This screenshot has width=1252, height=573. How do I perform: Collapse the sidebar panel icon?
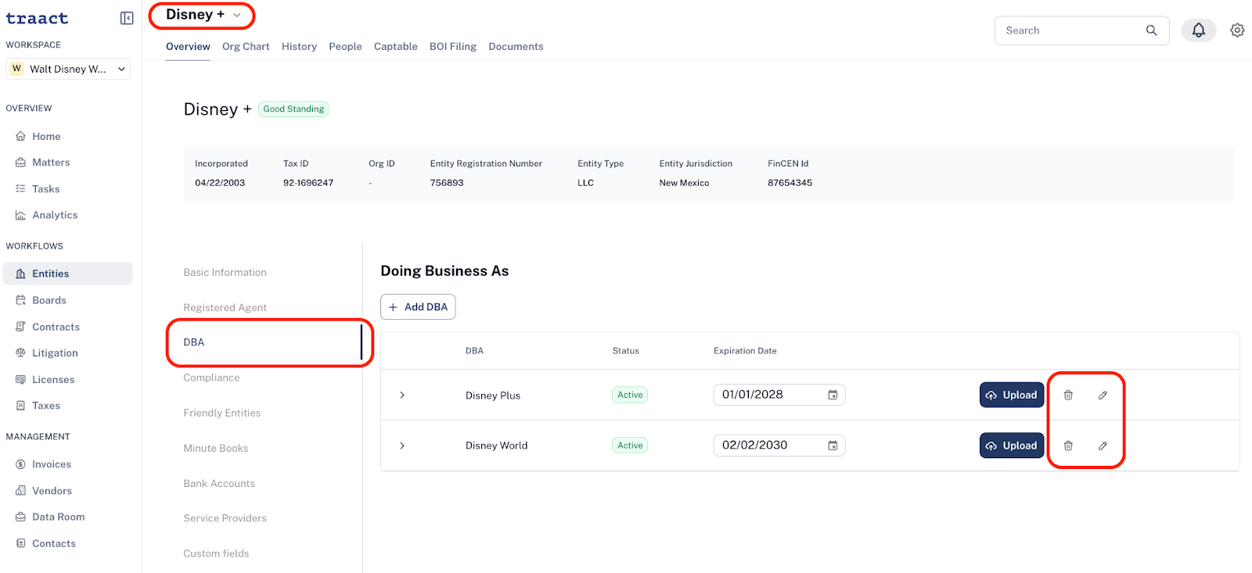127,18
